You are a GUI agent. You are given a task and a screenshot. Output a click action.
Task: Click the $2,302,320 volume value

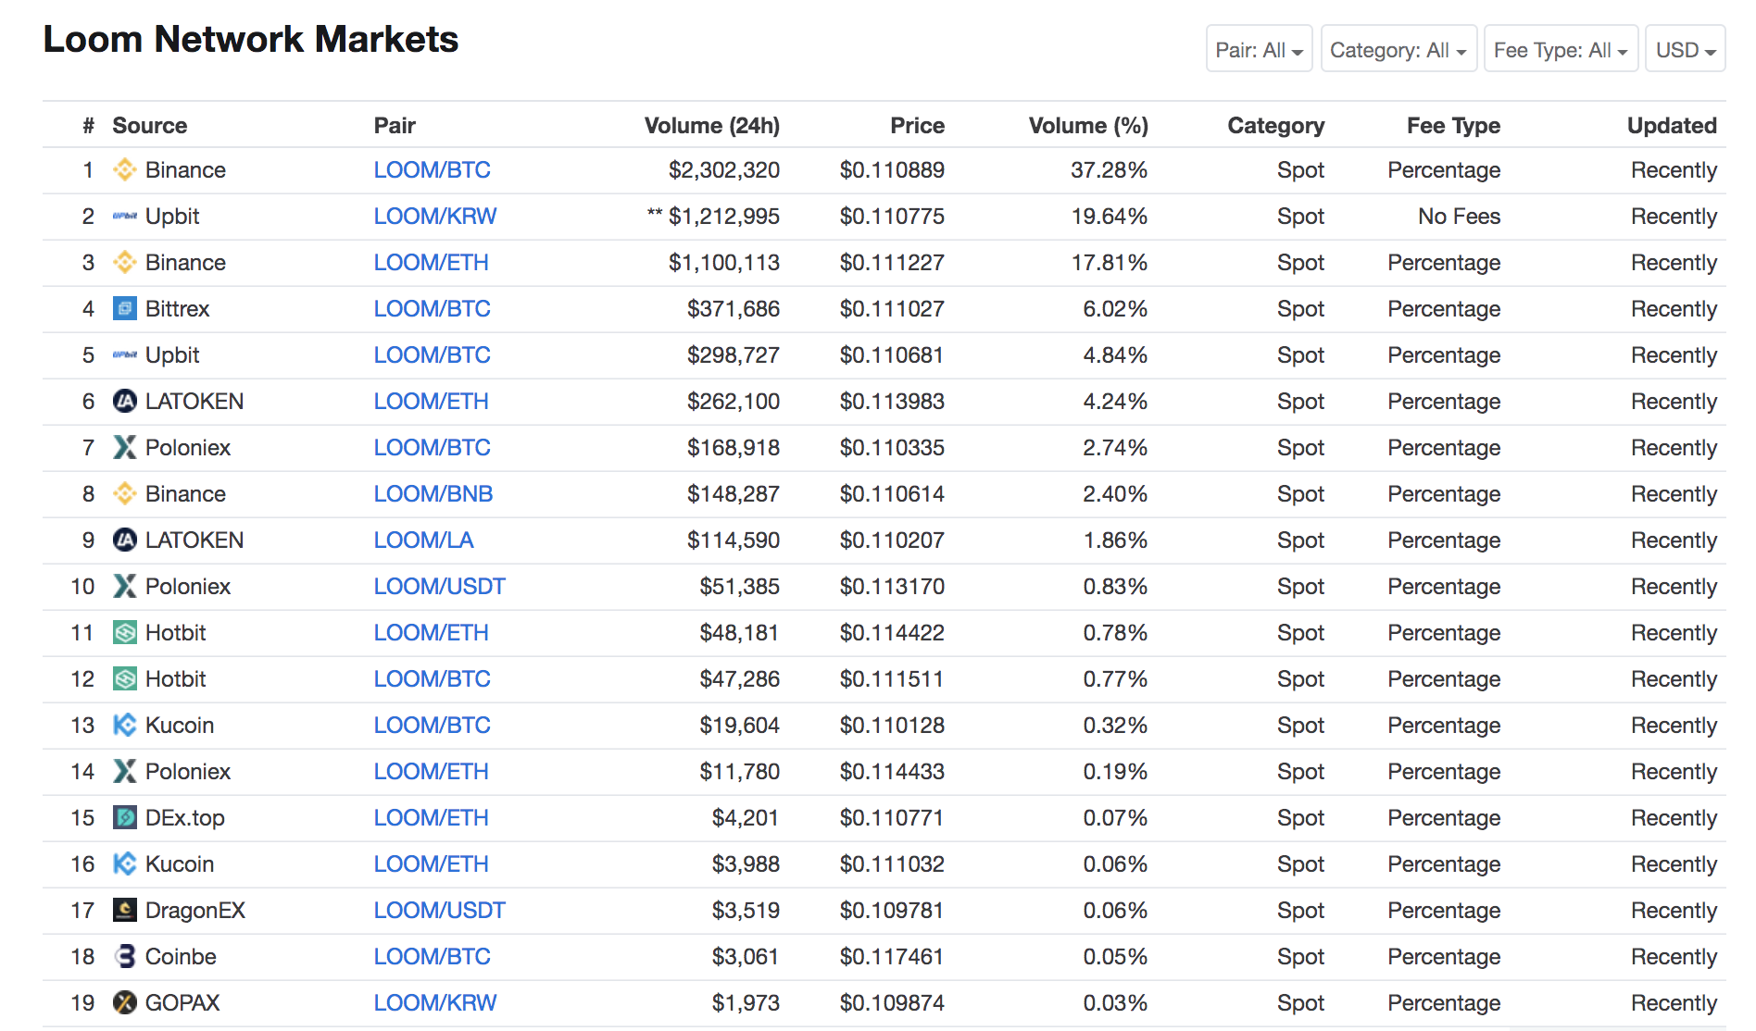723,169
